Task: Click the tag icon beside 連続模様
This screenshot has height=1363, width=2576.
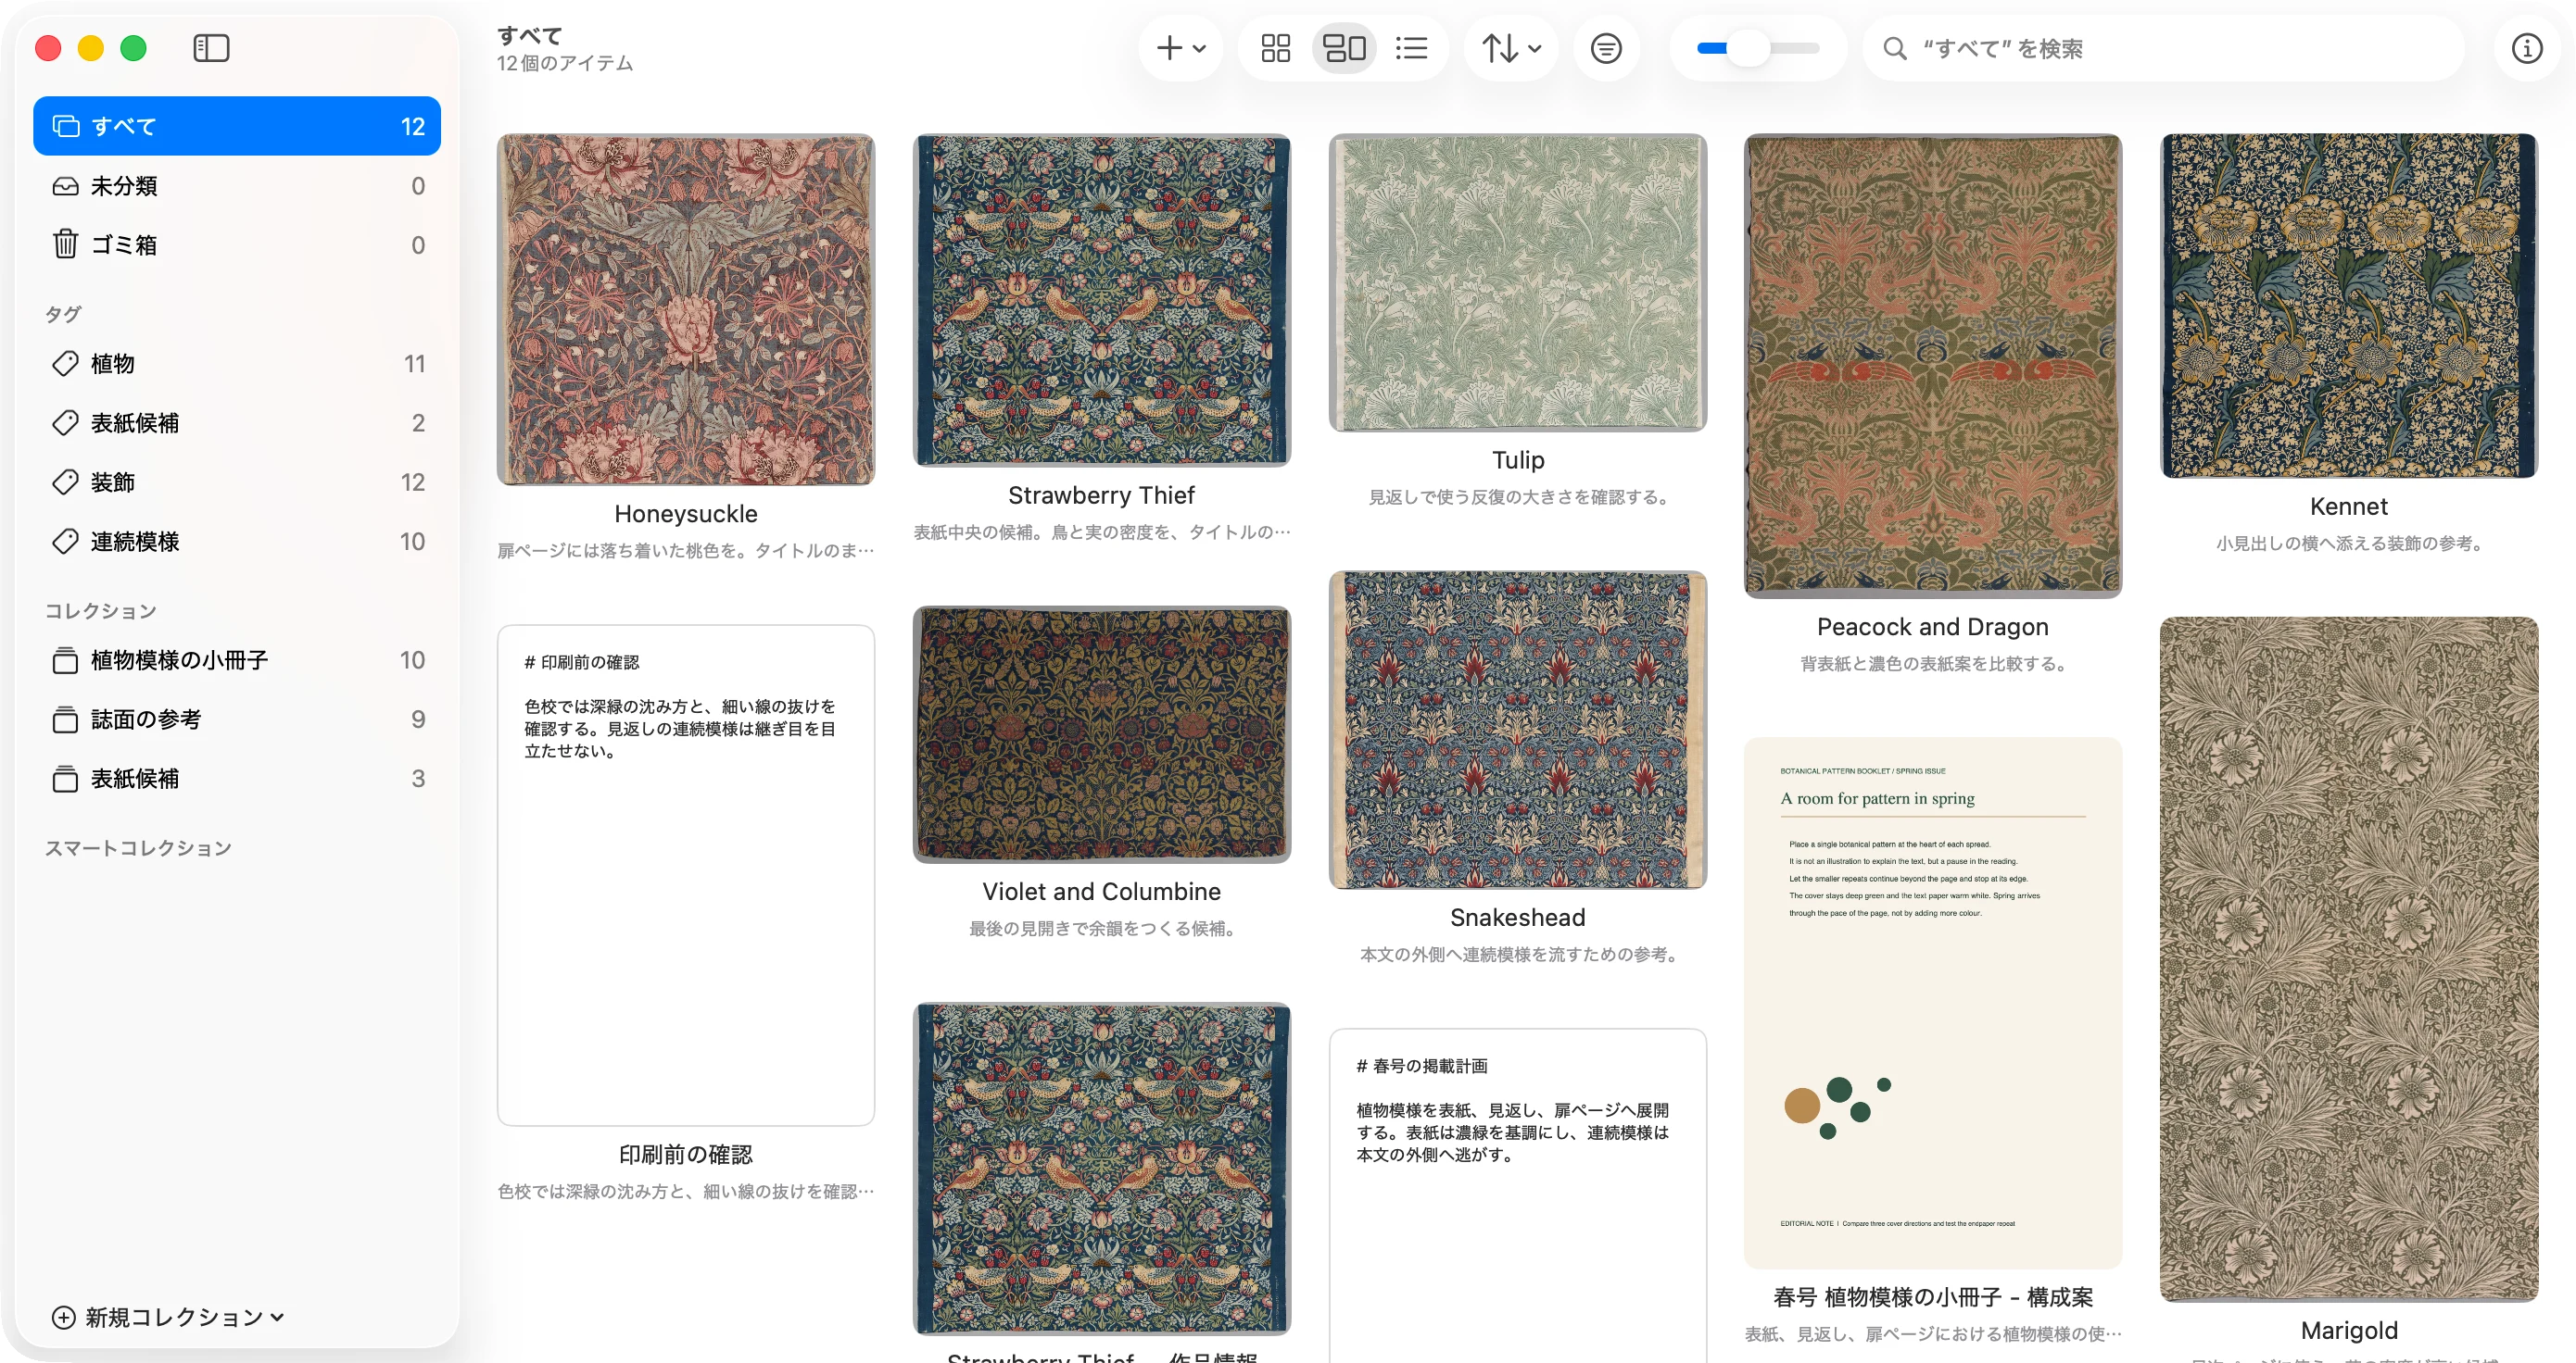Action: click(x=65, y=542)
